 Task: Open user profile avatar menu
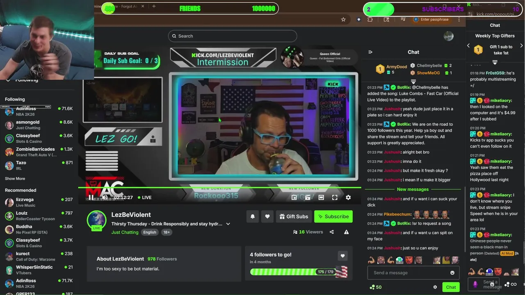448,36
